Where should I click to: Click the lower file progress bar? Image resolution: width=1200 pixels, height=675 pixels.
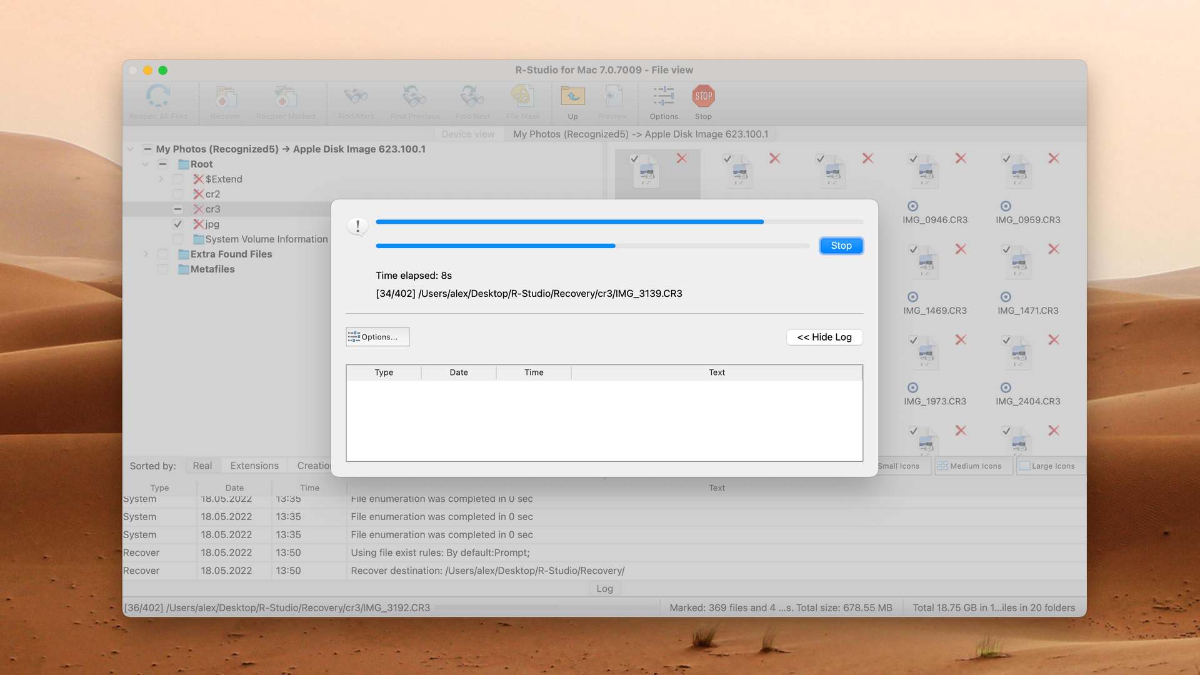592,246
